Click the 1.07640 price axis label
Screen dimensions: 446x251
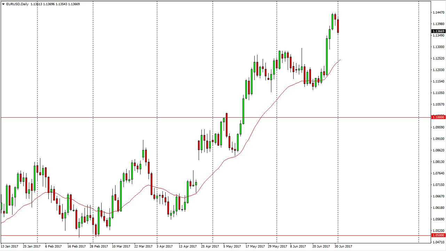click(x=438, y=173)
